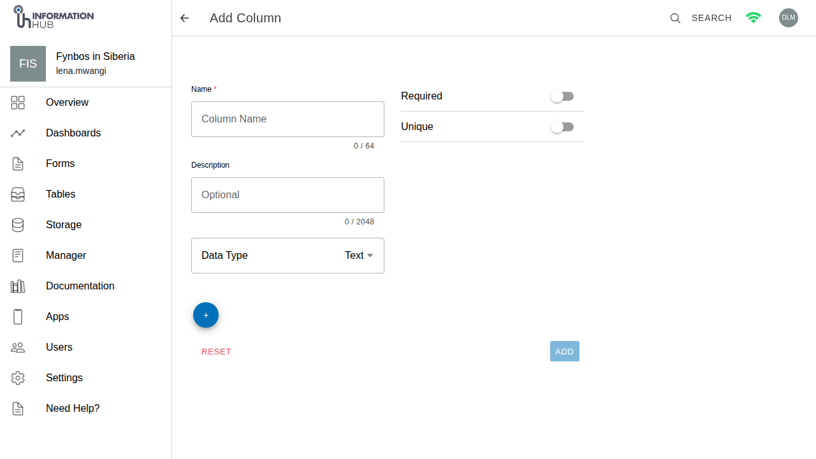Click the lena.mwangi username text
Image resolution: width=816 pixels, height=459 pixels.
(x=81, y=71)
